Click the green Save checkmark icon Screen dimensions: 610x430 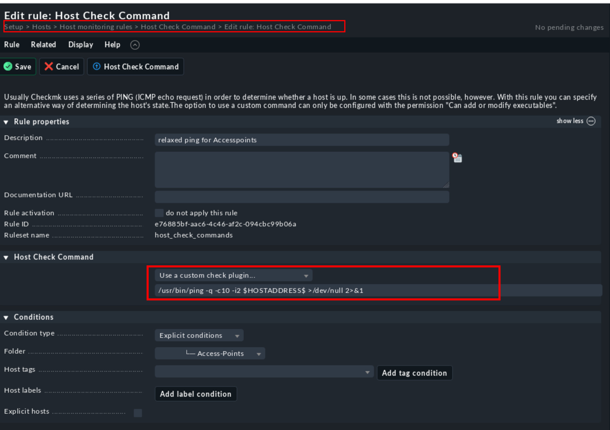[x=8, y=66]
